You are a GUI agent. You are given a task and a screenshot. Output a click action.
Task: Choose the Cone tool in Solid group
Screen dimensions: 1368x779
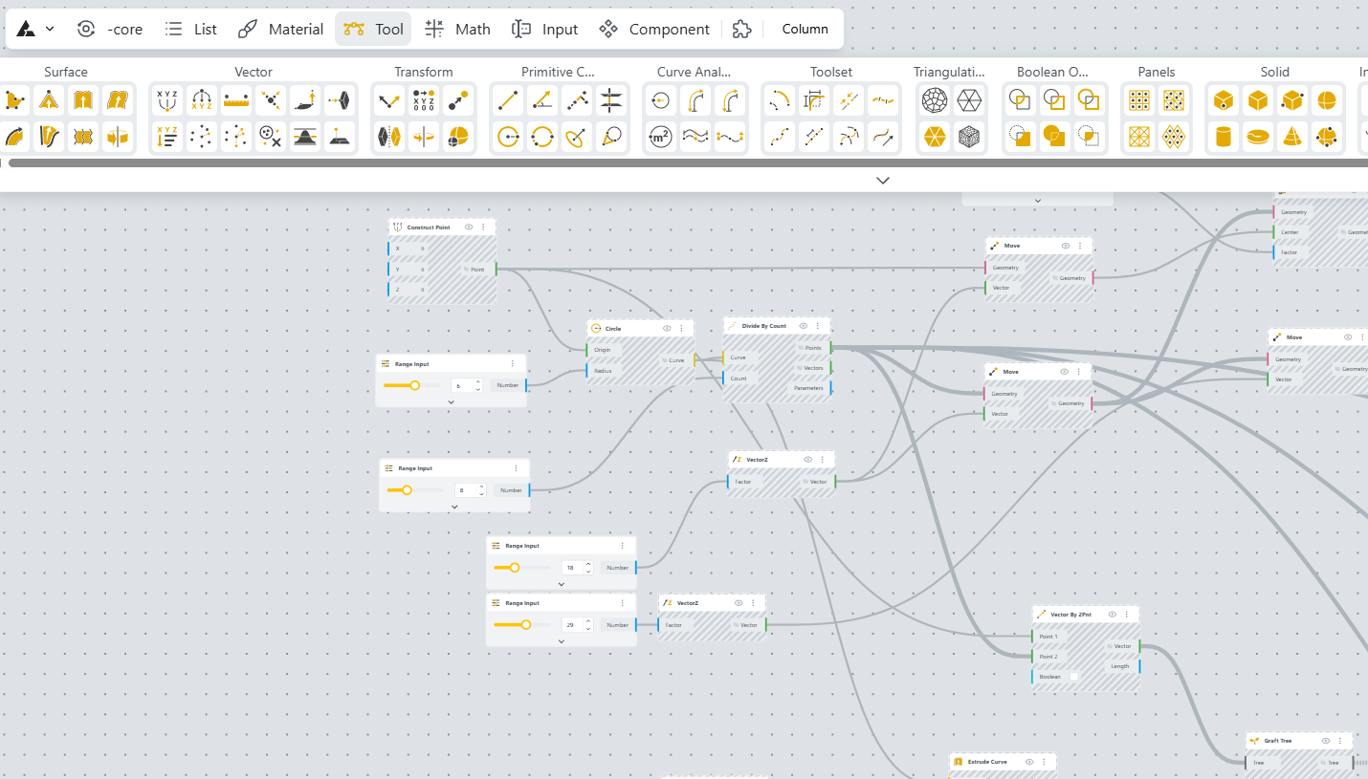[1291, 137]
